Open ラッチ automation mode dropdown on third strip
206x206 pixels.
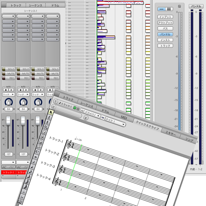click(x=38, y=94)
